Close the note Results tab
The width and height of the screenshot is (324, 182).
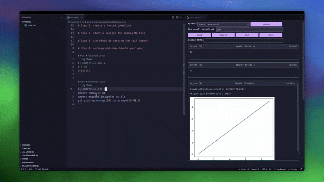204,17
